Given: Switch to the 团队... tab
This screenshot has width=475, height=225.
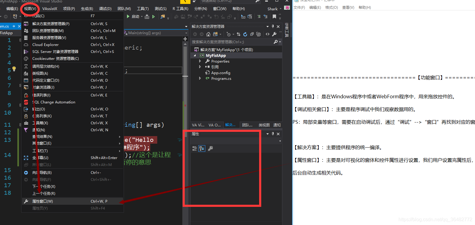Looking at the screenshot, I should click(x=247, y=125).
